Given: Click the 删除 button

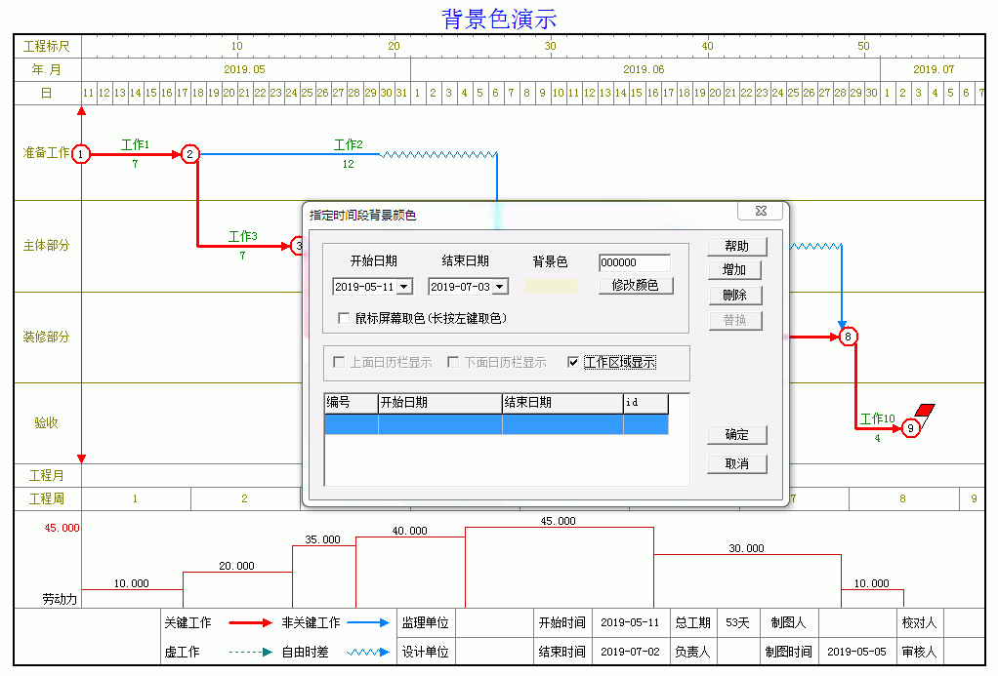Looking at the screenshot, I should coord(734,295).
